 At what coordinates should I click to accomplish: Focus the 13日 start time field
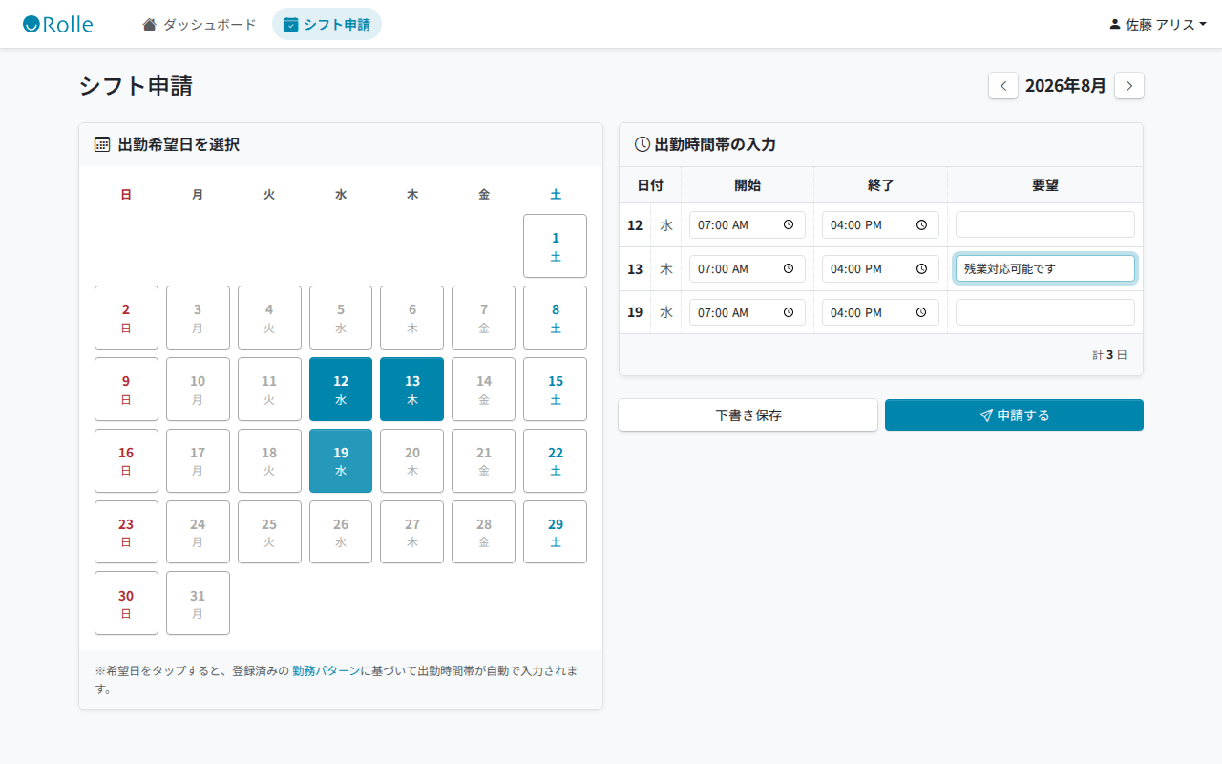[748, 269]
